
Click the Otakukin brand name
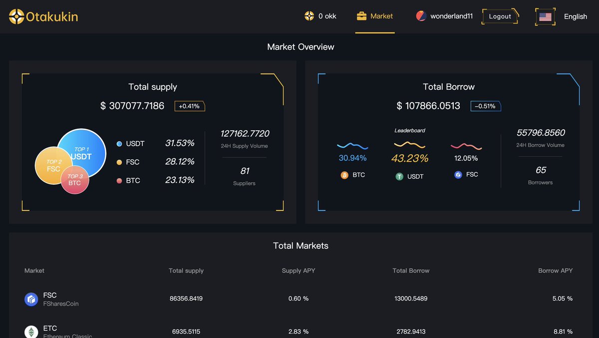coord(52,16)
